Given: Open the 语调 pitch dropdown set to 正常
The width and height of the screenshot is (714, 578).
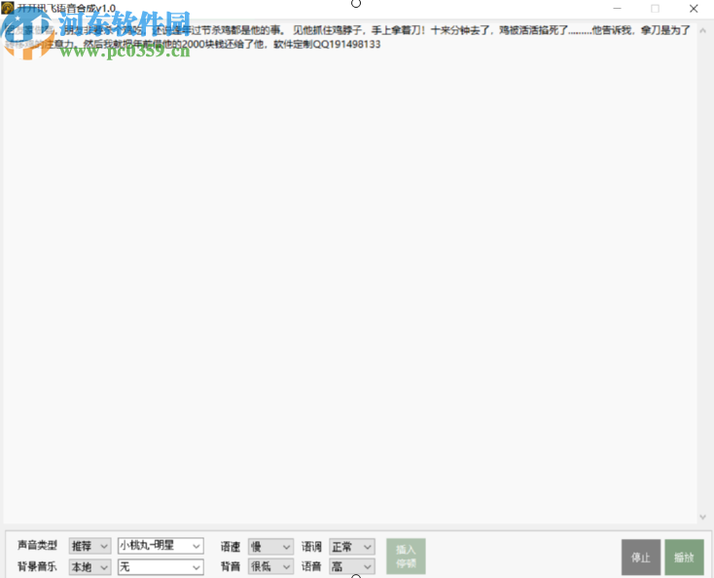Looking at the screenshot, I should coord(351,546).
